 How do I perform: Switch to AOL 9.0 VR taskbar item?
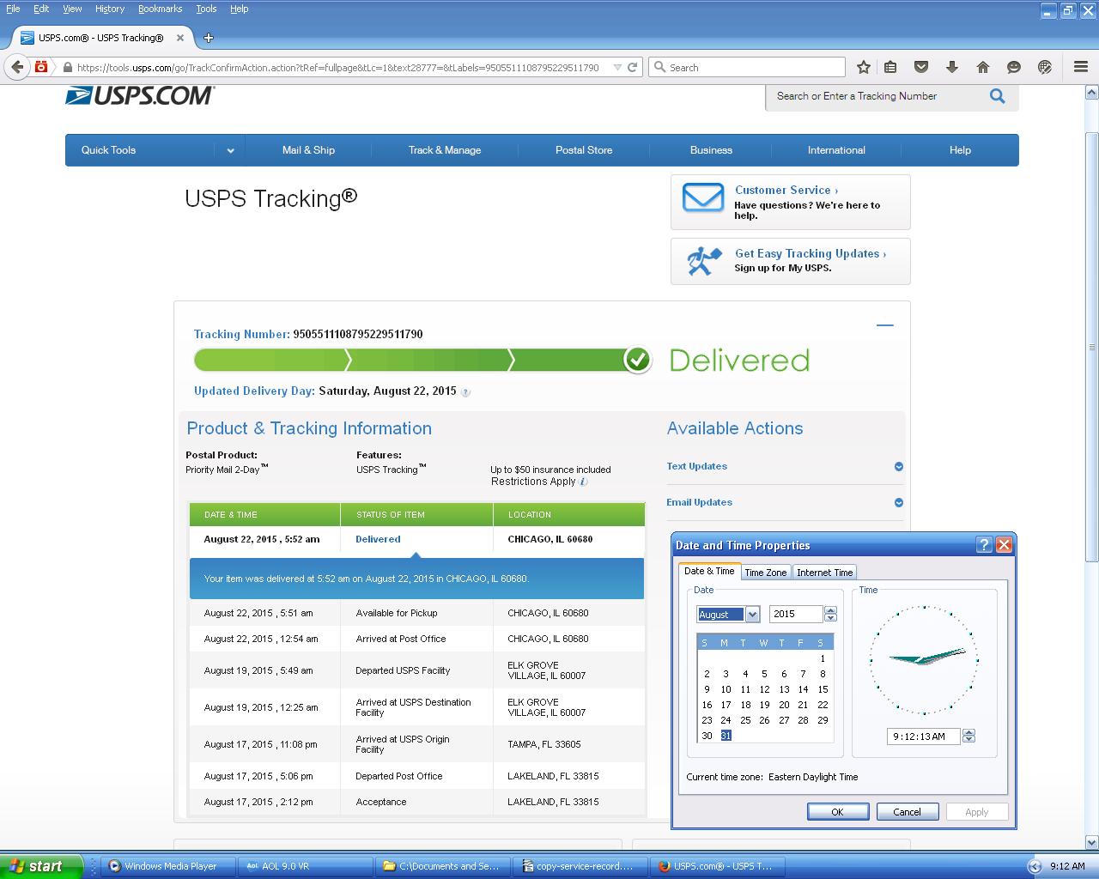305,866
